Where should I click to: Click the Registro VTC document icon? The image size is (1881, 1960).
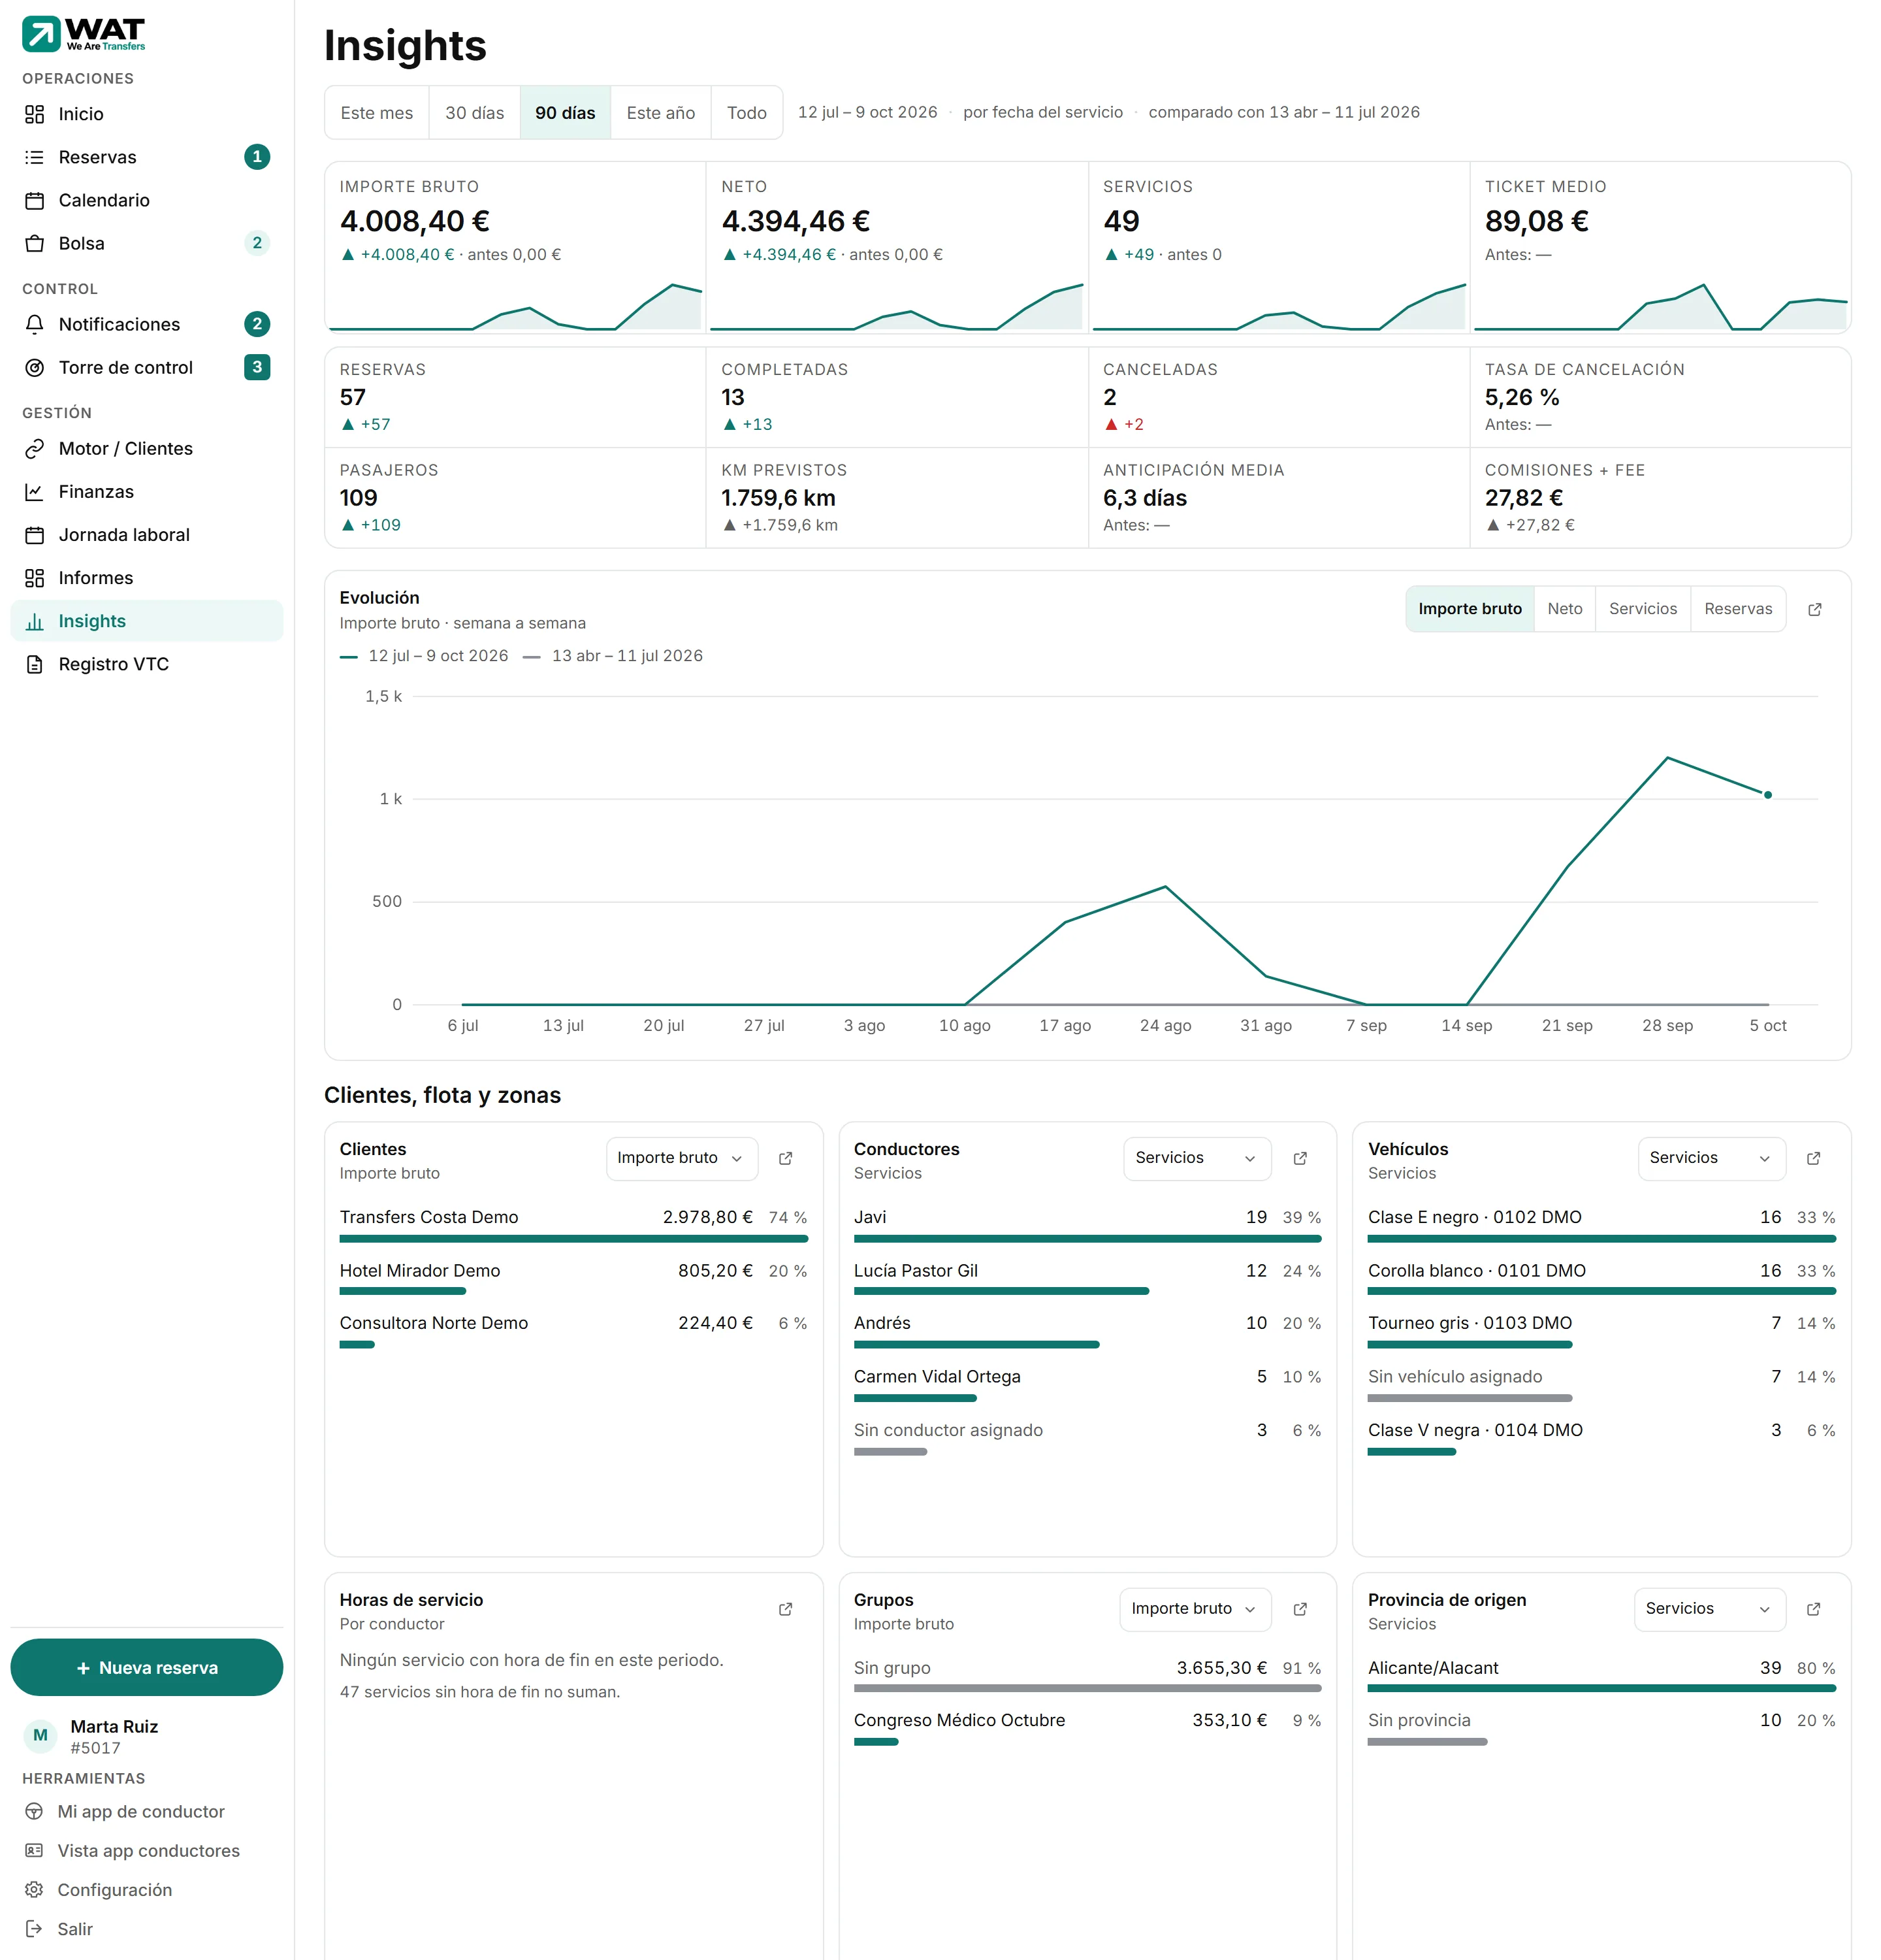(35, 664)
